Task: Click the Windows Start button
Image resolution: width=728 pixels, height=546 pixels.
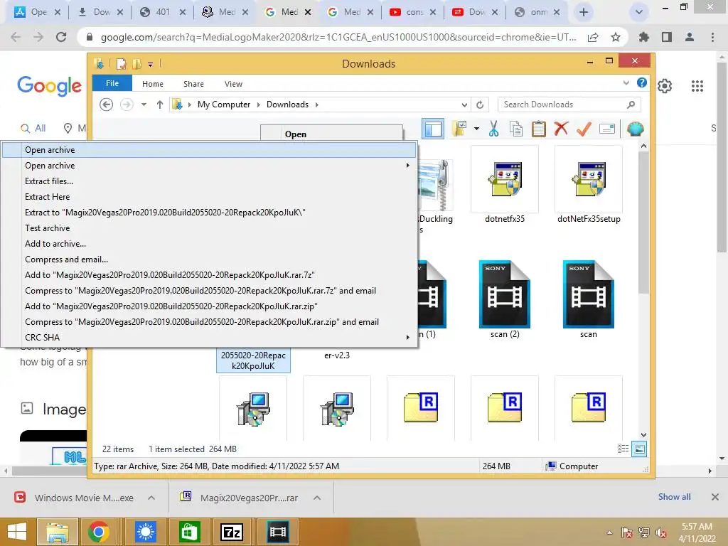Action: pos(17,532)
